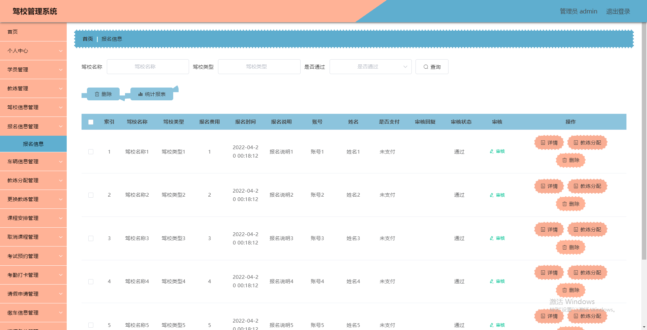Open the 是否通过 dropdown

[x=370, y=67]
